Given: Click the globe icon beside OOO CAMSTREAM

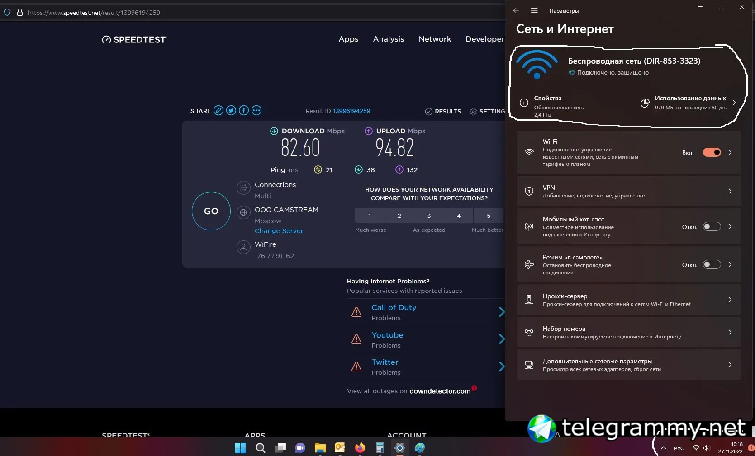Looking at the screenshot, I should click(243, 212).
